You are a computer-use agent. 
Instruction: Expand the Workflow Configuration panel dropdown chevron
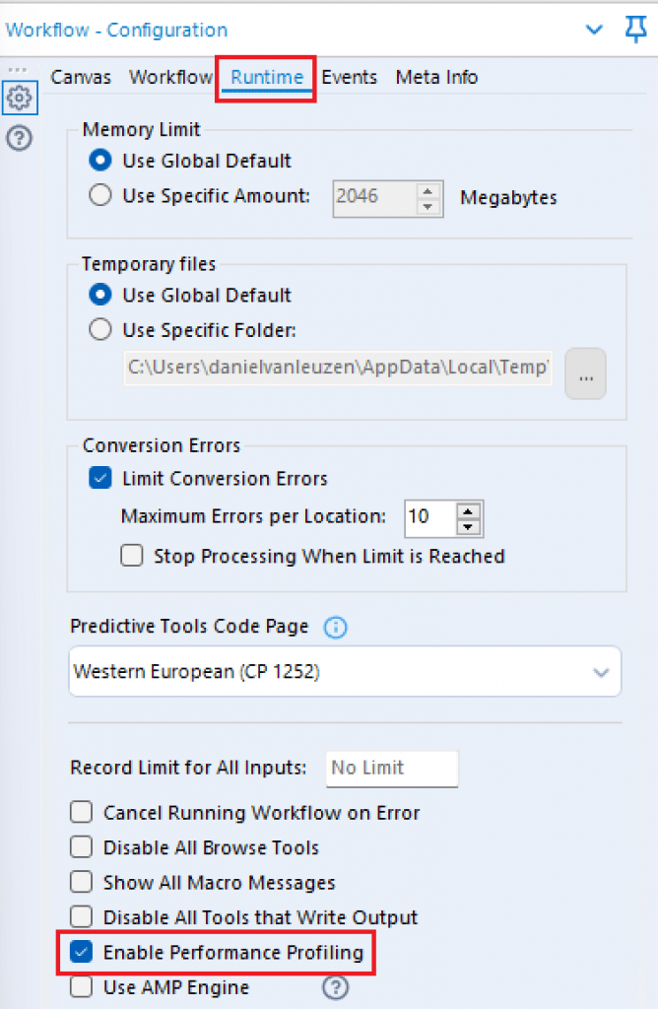pos(594,30)
